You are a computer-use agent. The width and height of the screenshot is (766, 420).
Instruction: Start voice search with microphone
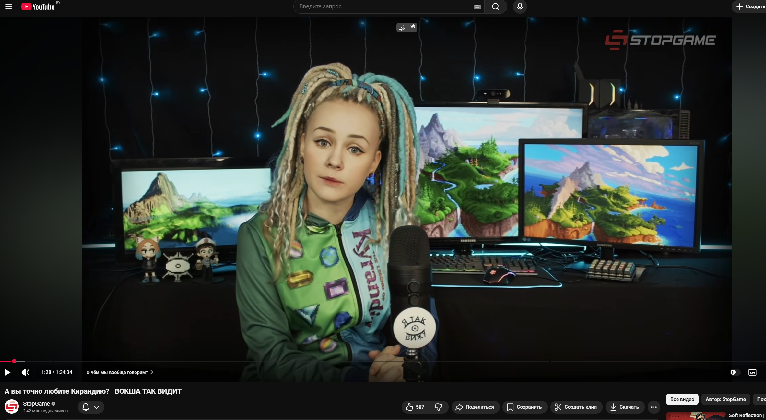(520, 6)
